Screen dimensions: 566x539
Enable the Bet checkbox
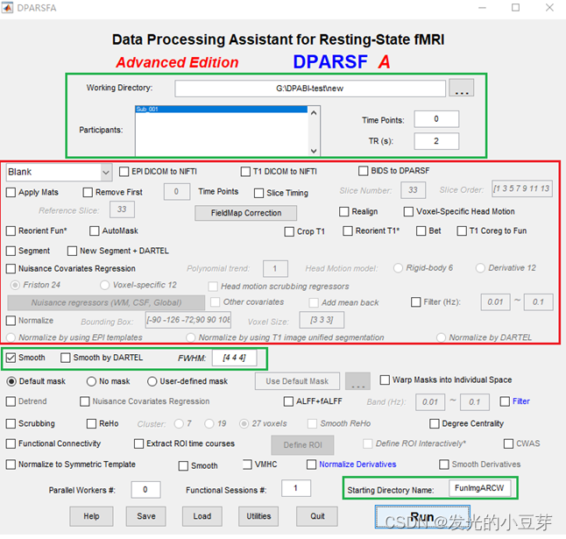421,231
